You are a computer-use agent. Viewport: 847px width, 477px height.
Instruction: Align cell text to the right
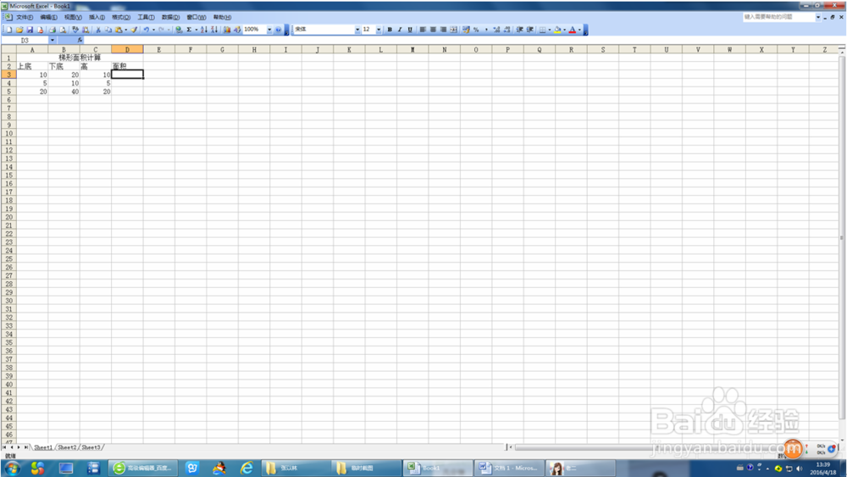click(443, 30)
